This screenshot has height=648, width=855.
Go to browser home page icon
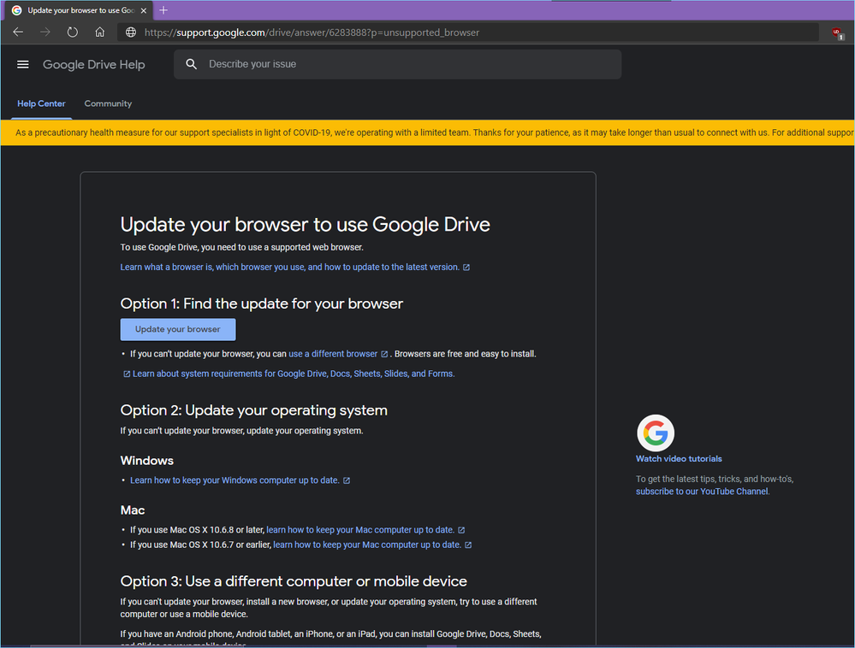pyautogui.click(x=100, y=32)
